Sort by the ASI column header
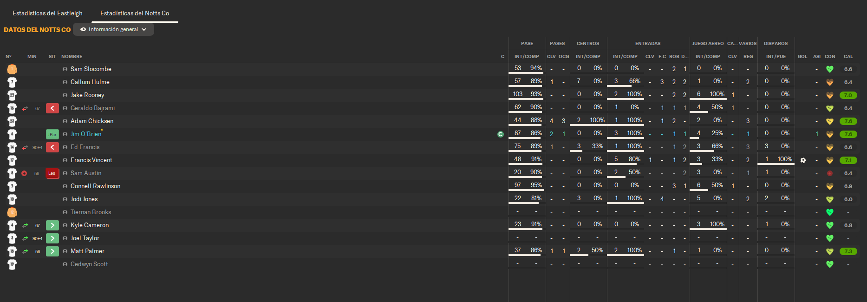 tap(817, 56)
